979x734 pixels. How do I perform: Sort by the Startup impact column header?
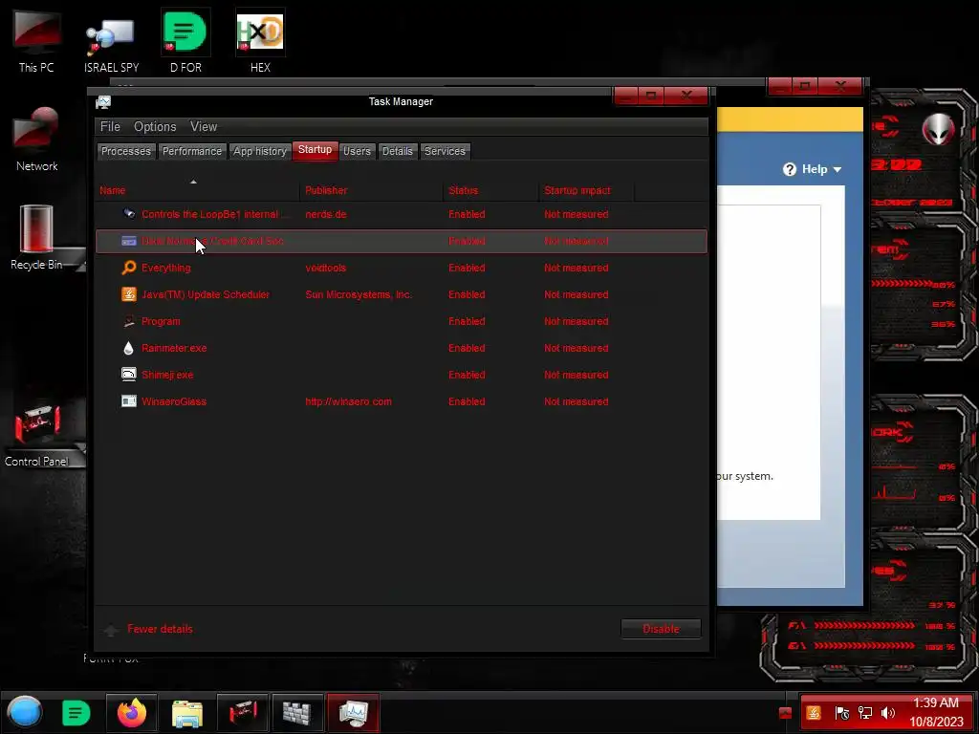(x=586, y=190)
